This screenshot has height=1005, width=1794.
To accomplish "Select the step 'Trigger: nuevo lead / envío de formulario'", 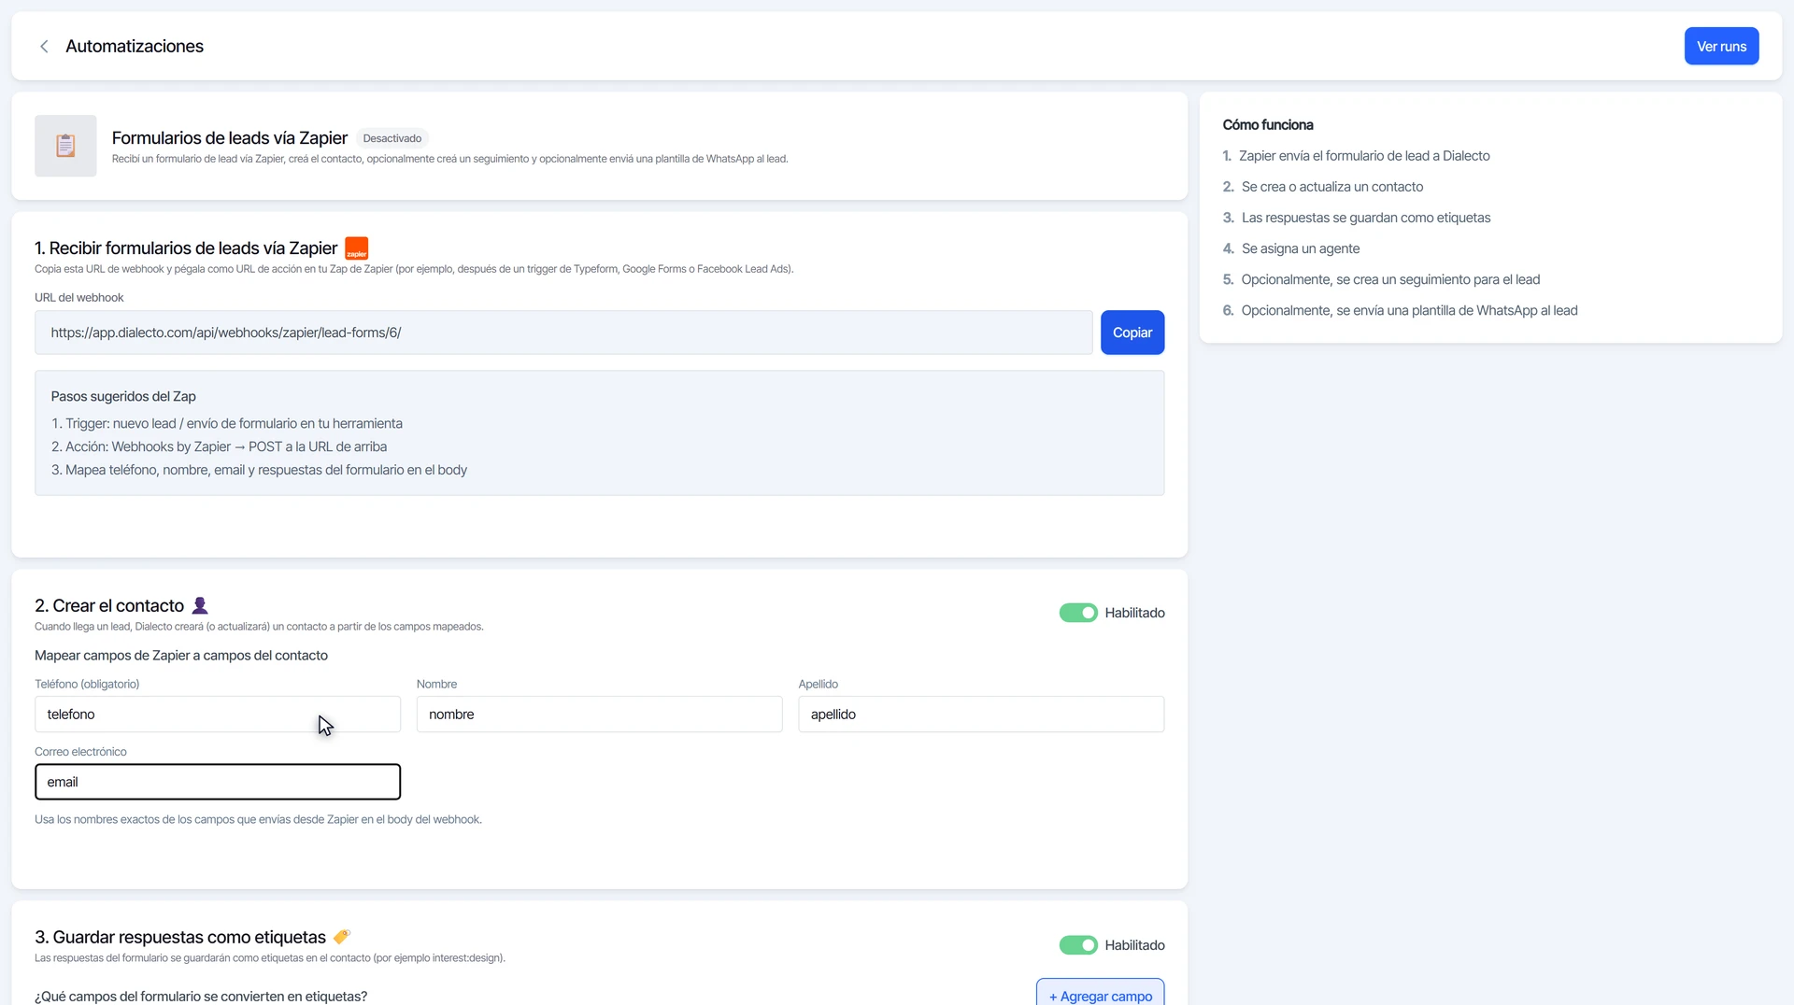I will pos(227,423).
